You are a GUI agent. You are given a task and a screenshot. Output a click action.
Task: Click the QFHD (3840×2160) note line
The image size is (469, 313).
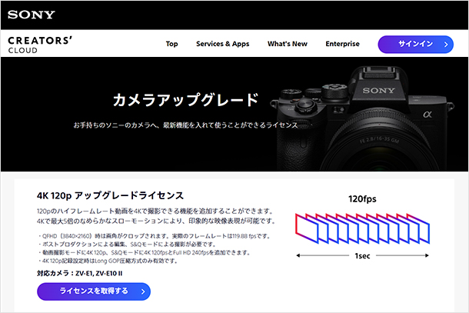155,236
